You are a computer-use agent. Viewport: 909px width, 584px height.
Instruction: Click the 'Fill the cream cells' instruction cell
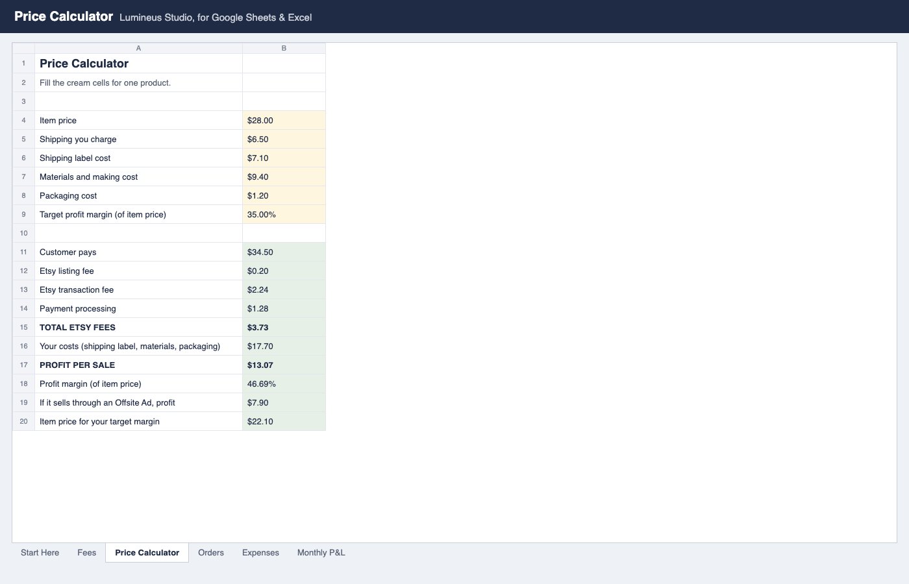[138, 82]
